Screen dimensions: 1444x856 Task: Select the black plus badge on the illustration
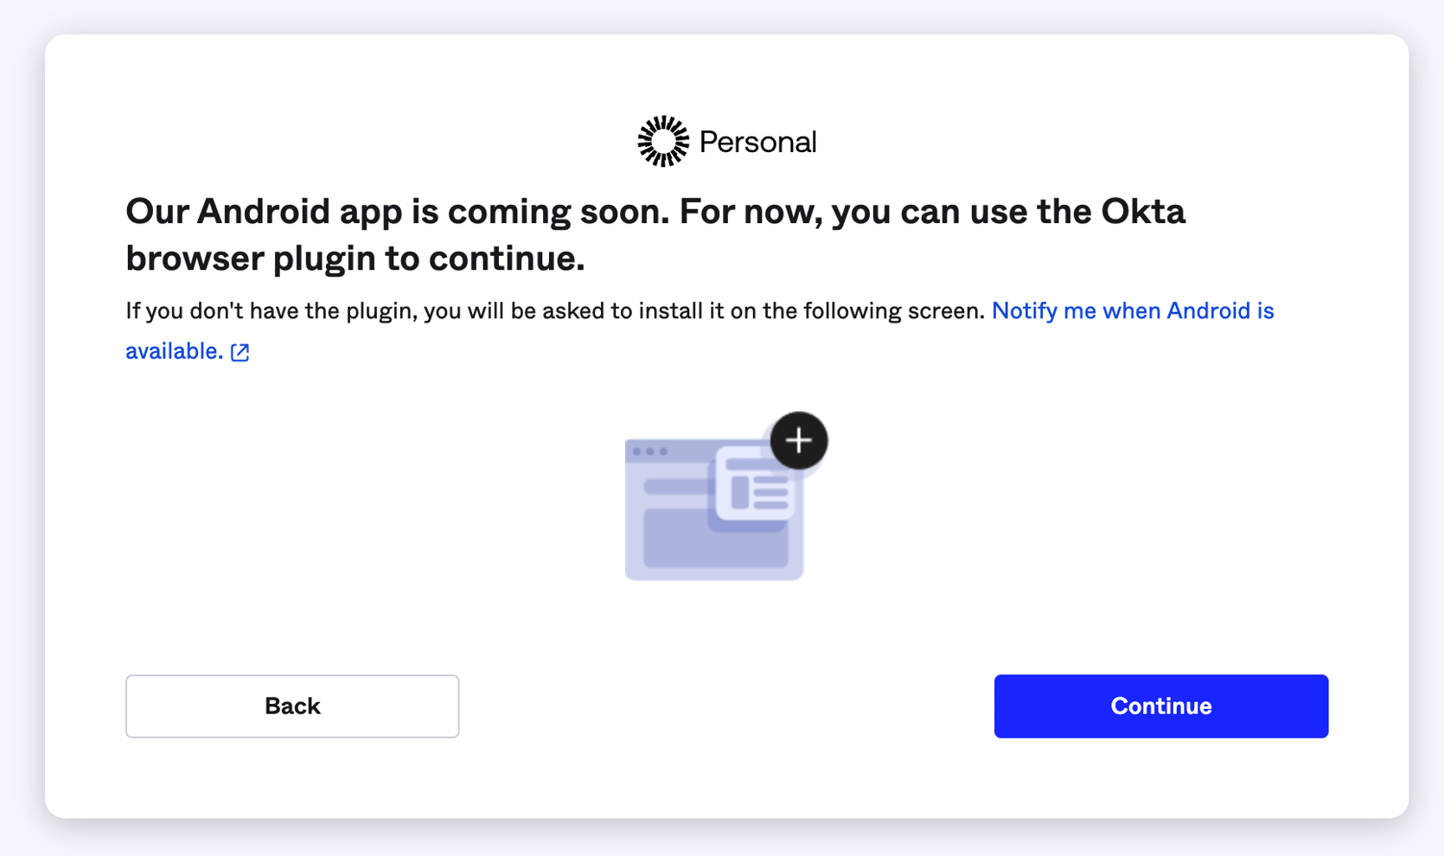(797, 440)
